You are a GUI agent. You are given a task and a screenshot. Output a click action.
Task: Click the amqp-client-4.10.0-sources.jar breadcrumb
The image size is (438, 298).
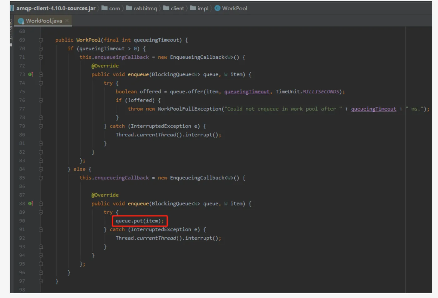56,8
